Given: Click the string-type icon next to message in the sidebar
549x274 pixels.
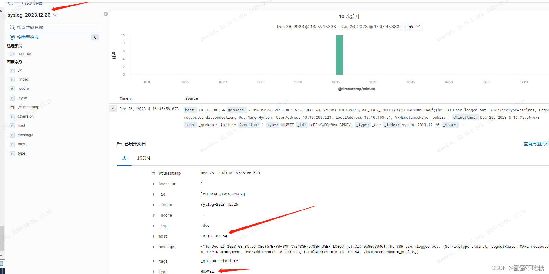Looking at the screenshot, I should (x=12, y=135).
